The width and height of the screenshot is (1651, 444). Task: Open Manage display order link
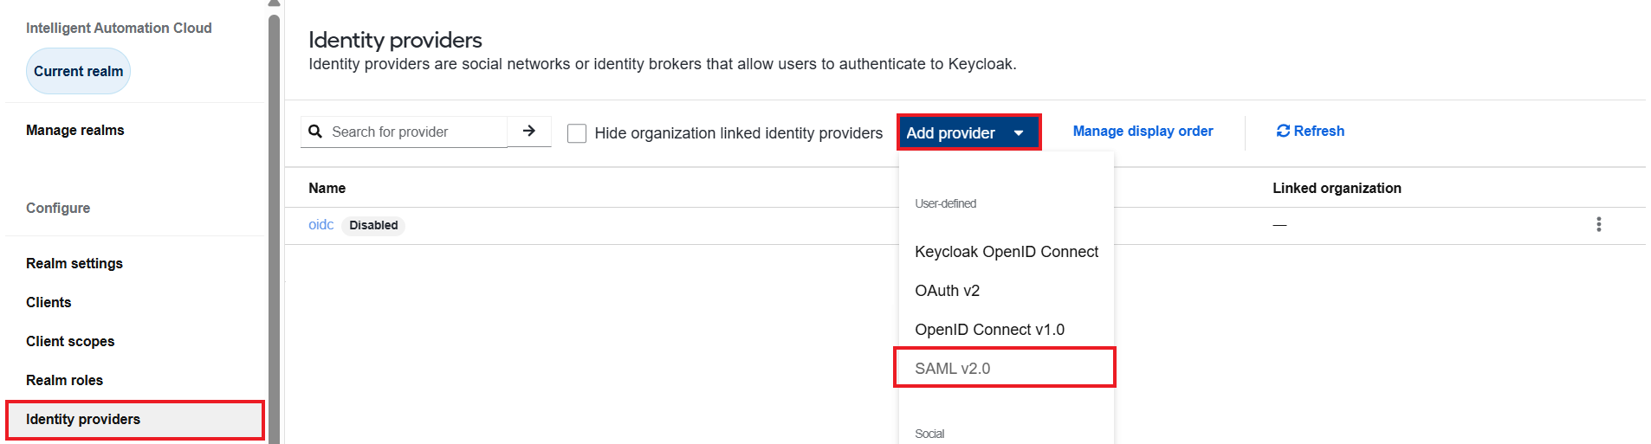click(x=1143, y=131)
